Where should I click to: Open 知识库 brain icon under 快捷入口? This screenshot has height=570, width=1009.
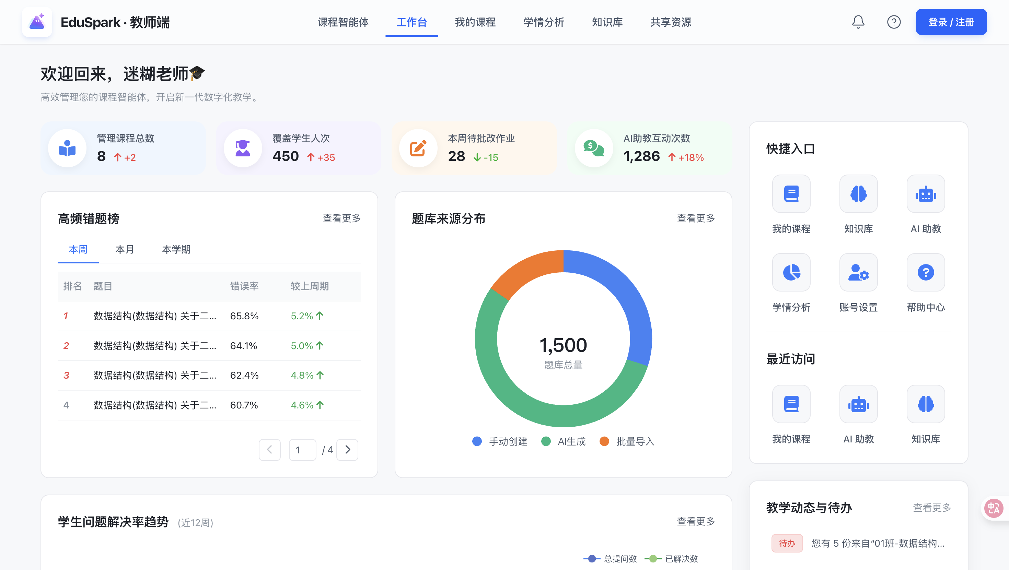tap(858, 194)
